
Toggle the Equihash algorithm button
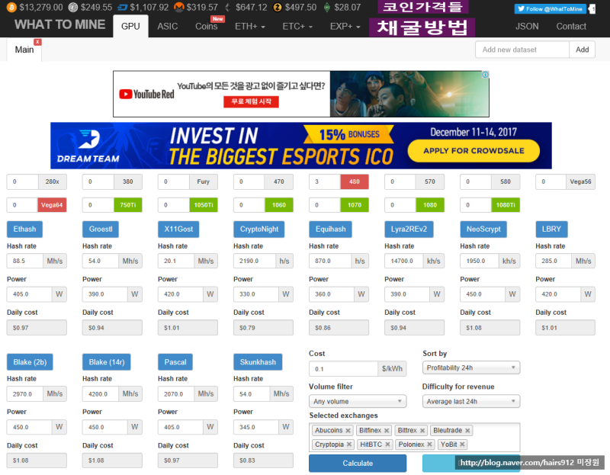click(x=330, y=229)
